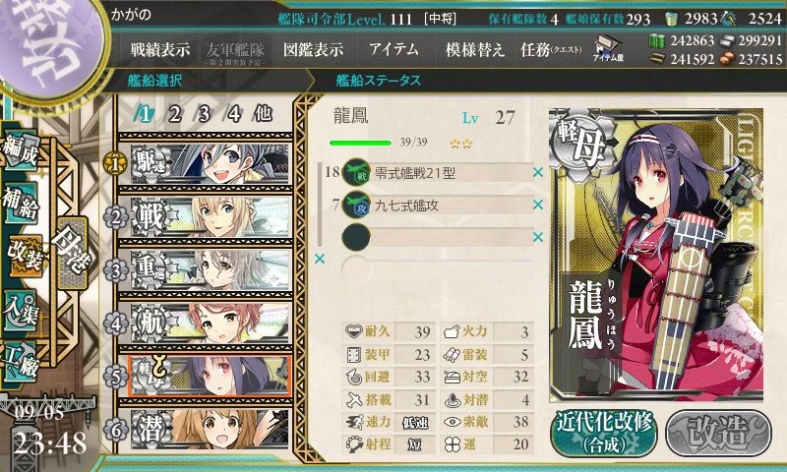Click the 入渠 (docking repair) sidebar icon
Image resolution: width=787 pixels, height=472 pixels.
tap(21, 311)
